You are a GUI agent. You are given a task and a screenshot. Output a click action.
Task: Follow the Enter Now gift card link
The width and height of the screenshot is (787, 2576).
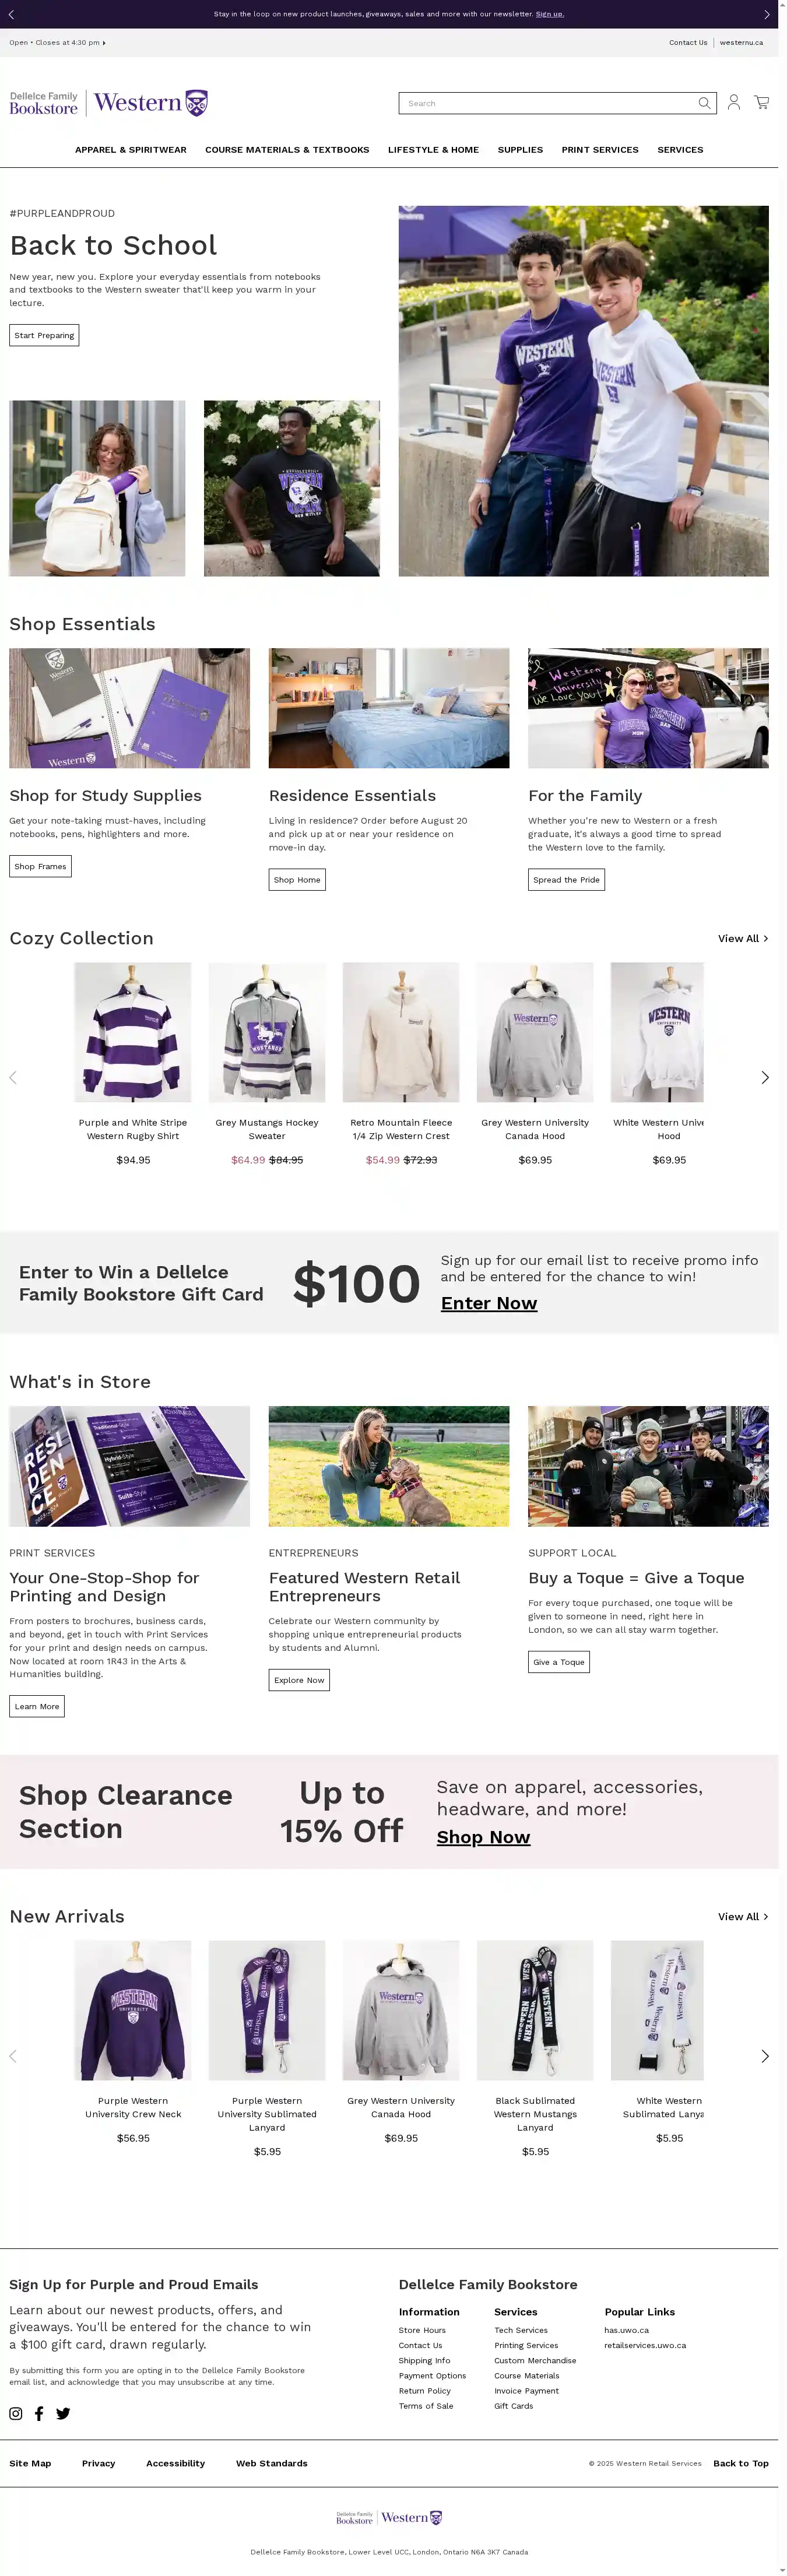pyautogui.click(x=489, y=1303)
